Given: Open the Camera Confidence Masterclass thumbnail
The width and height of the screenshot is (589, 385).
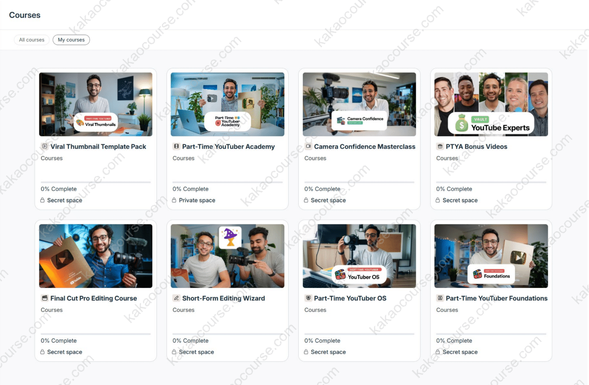Looking at the screenshot, I should [x=359, y=104].
